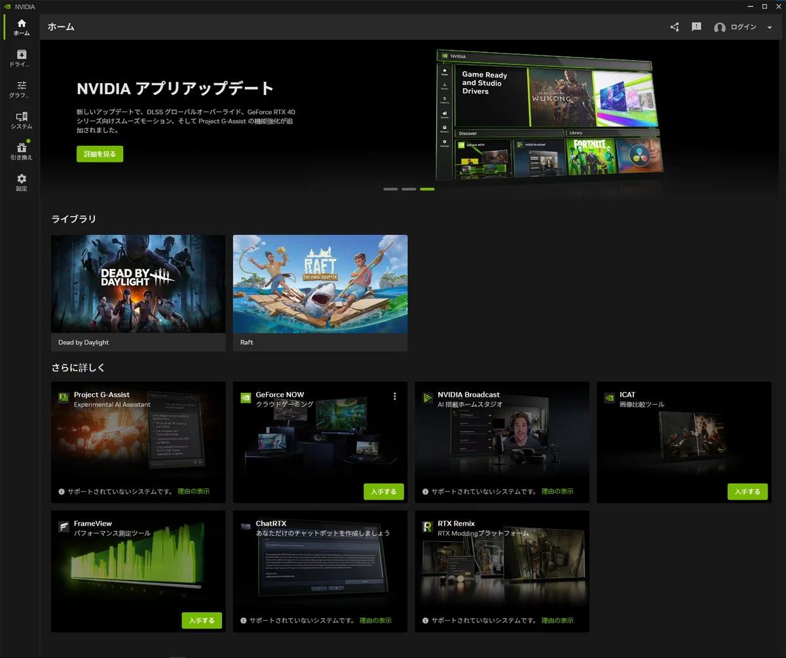The image size is (786, 658).
Task: Click the 'Dead by Daylight' caption label
Action: coord(83,342)
